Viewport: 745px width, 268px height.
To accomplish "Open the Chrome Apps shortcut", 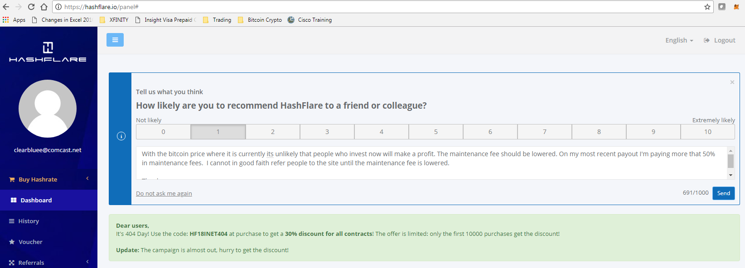I will click(14, 20).
